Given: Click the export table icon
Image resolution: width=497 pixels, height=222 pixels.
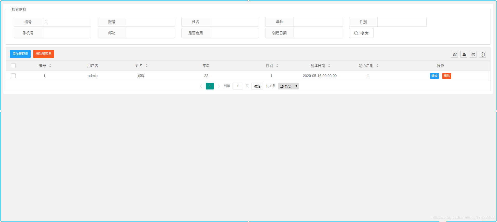Looking at the screenshot, I should pos(464,54).
